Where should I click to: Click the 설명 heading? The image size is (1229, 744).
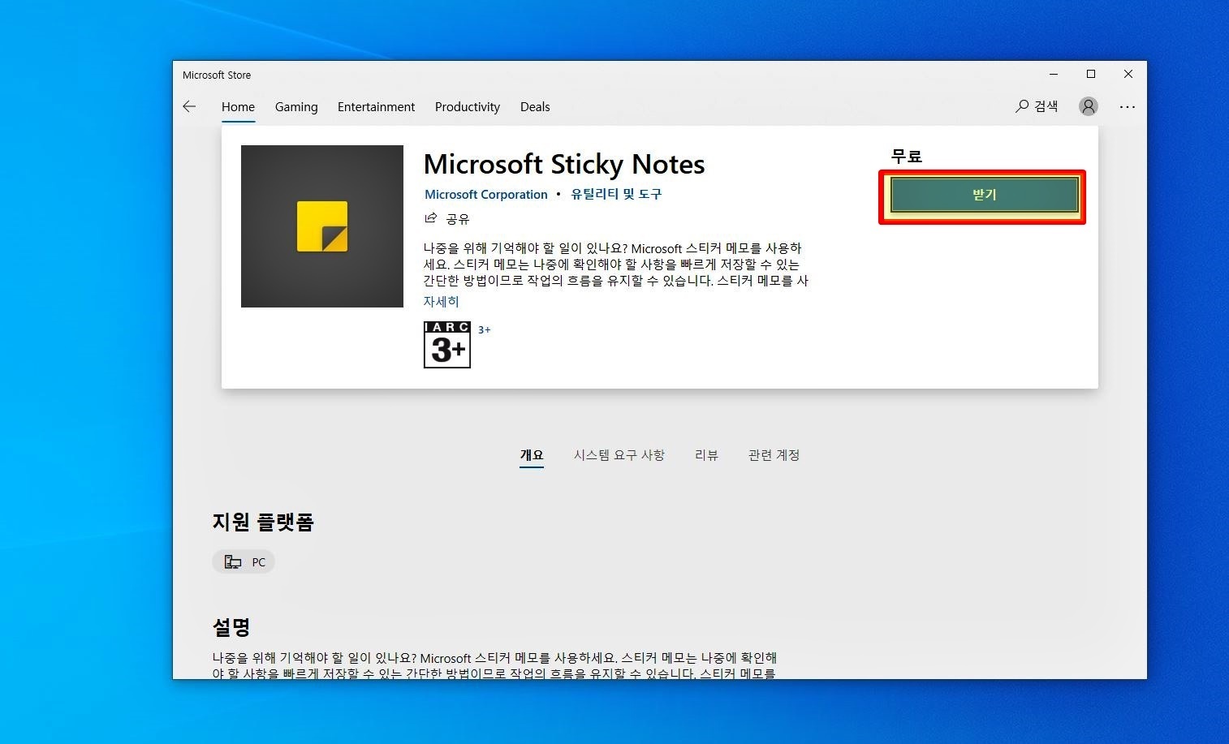click(231, 626)
